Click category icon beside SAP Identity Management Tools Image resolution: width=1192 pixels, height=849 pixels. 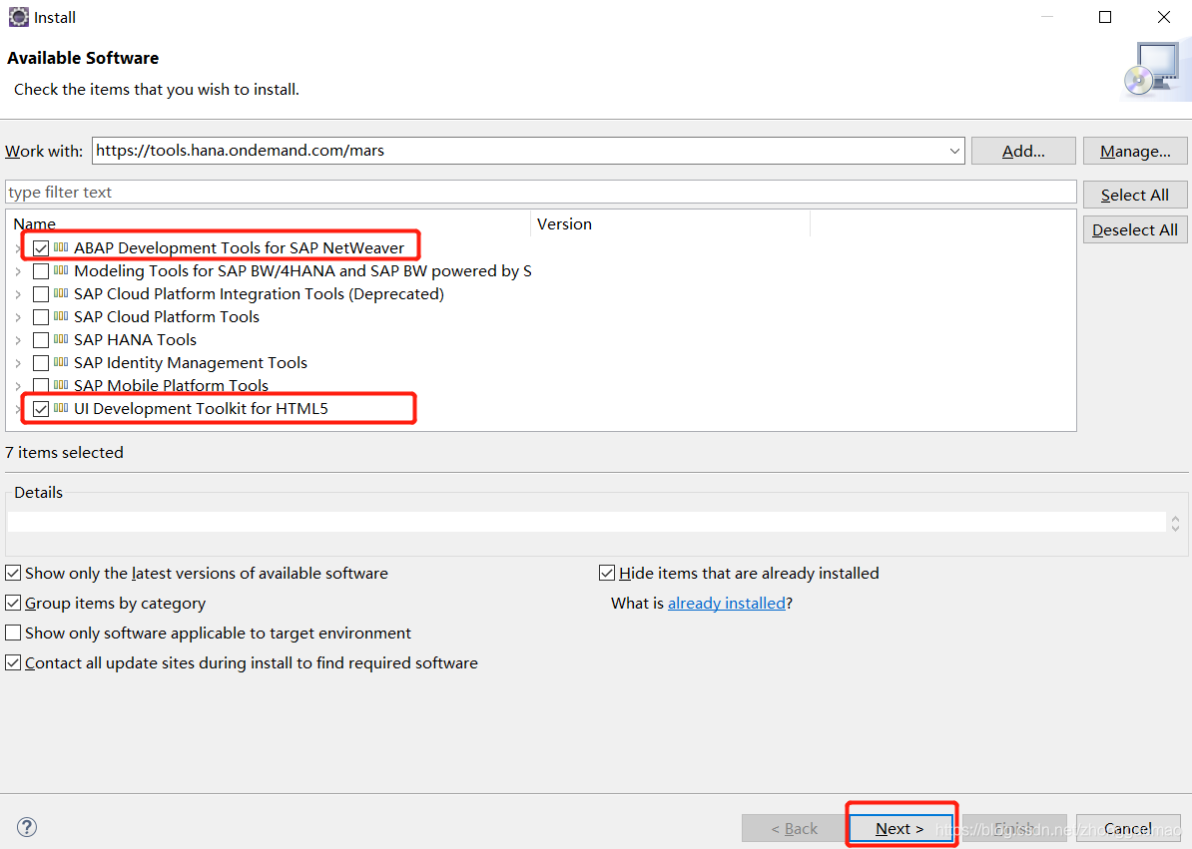(x=61, y=362)
